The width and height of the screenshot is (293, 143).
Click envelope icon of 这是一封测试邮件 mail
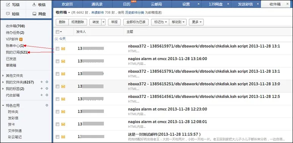coord(63,137)
